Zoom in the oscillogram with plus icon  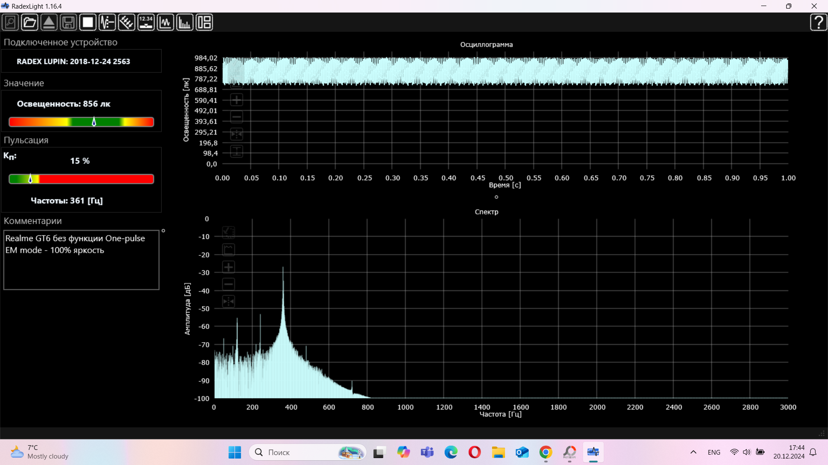236,100
